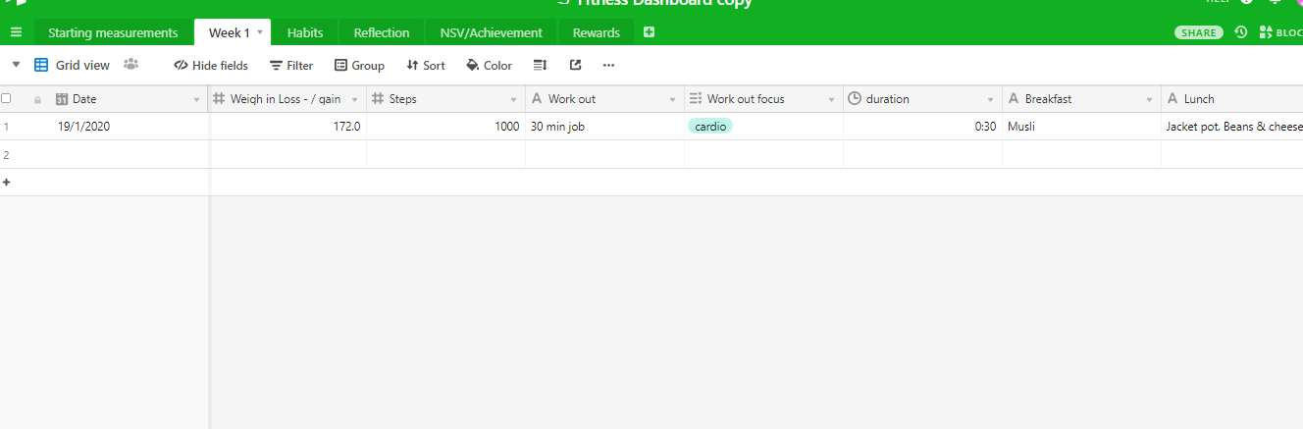The height and width of the screenshot is (429, 1303).
Task: Open the Steps column dropdown menu
Action: [514, 99]
